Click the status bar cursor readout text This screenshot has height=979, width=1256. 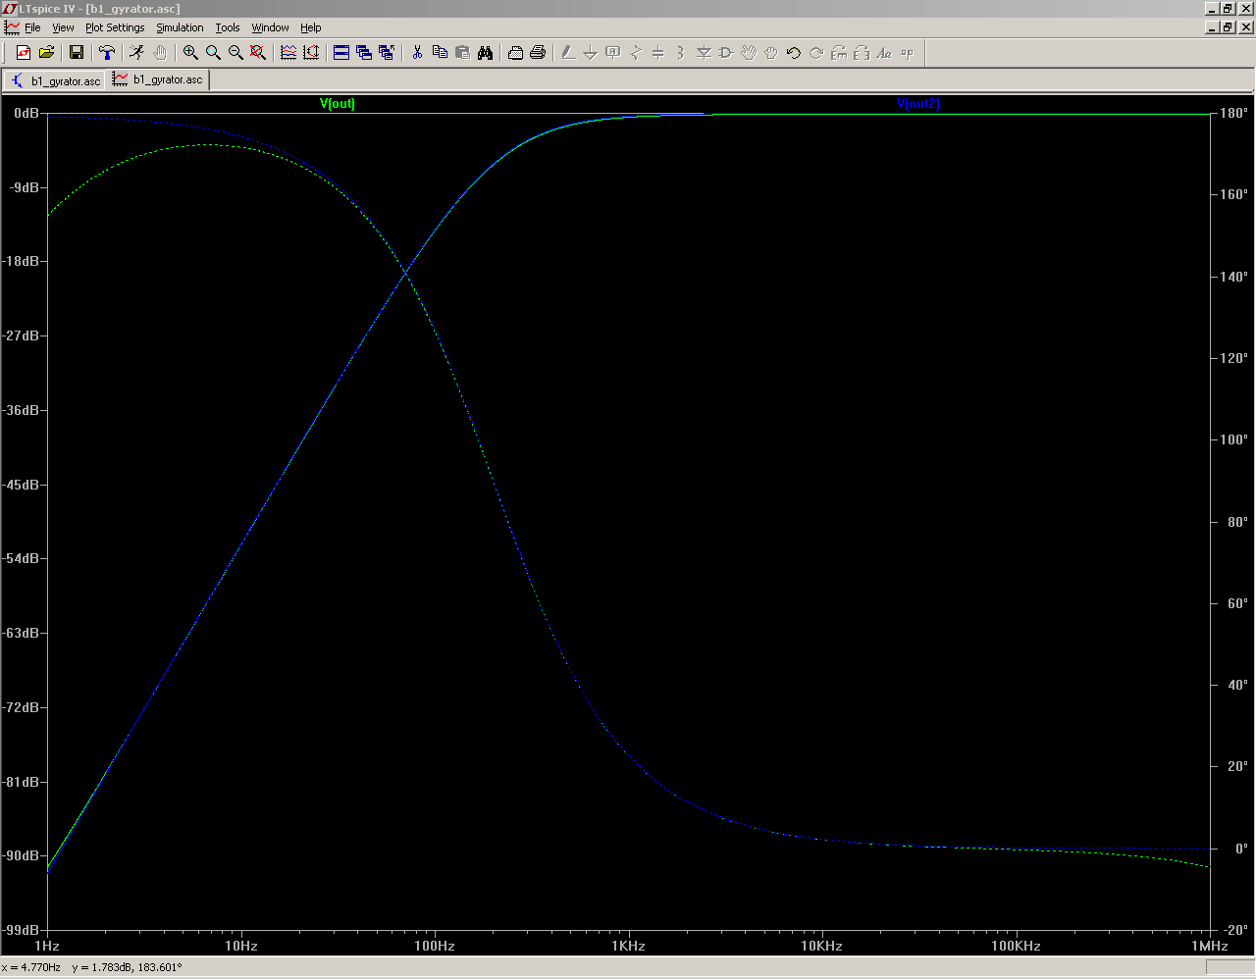[92, 967]
